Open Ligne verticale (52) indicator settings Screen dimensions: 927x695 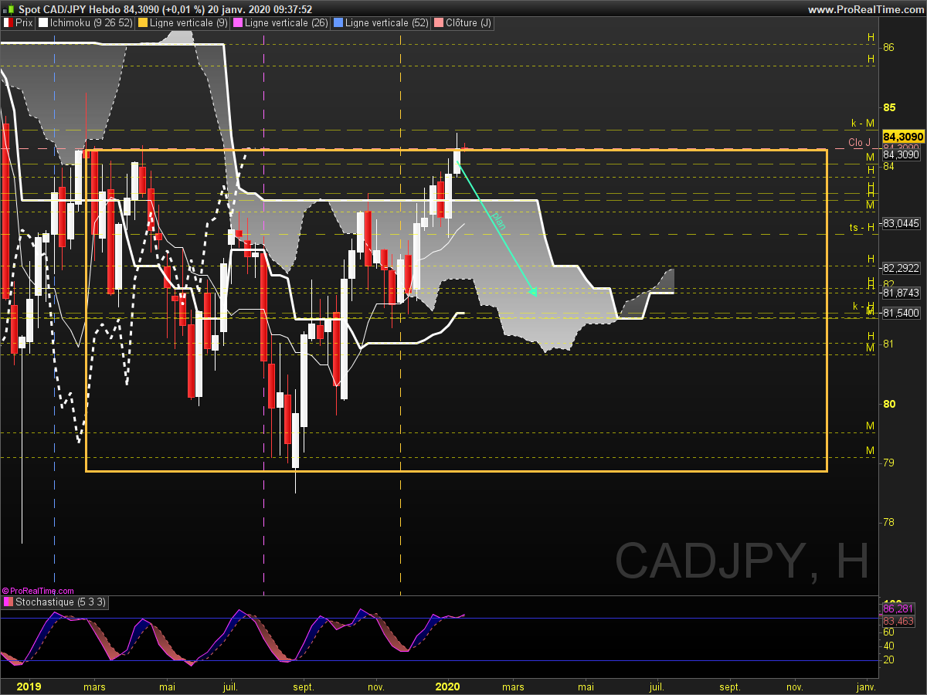point(382,23)
